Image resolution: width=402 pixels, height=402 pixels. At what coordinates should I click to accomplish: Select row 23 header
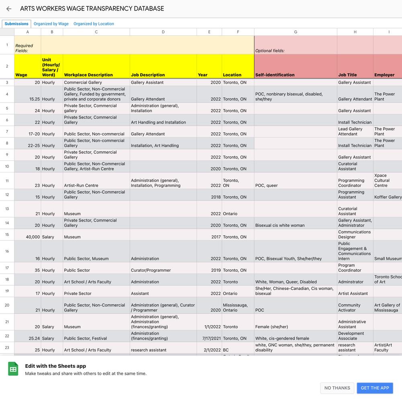coord(7,348)
